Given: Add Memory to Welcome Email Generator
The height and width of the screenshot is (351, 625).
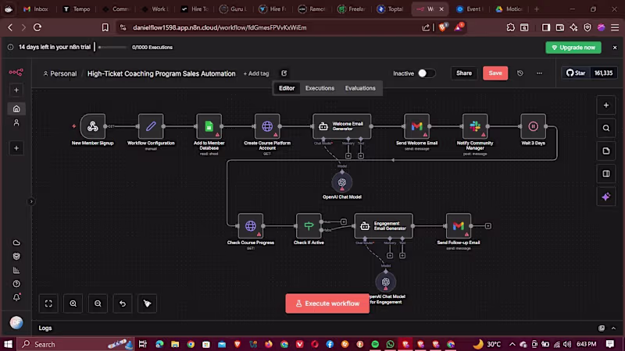Looking at the screenshot, I should [x=348, y=156].
